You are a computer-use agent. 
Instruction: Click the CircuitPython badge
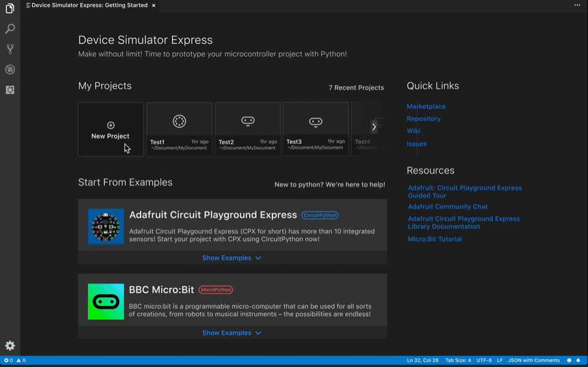(320, 216)
